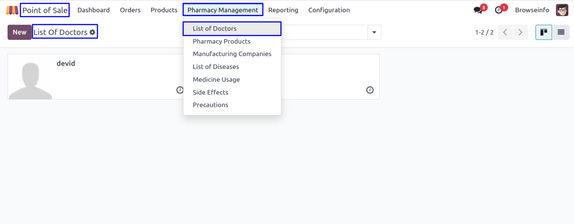Open the Reporting menu
The width and height of the screenshot is (574, 224).
pos(283,10)
